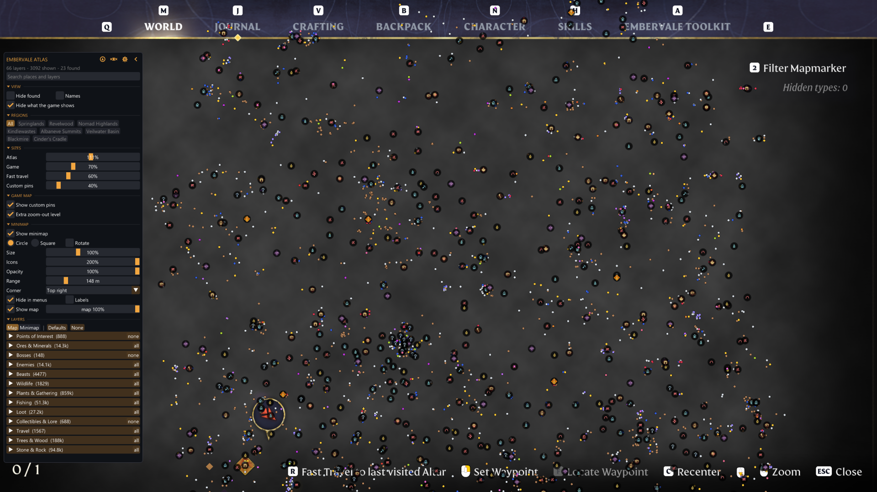Click the player position marker on the map
Screen dimensions: 877x492
tap(268, 414)
